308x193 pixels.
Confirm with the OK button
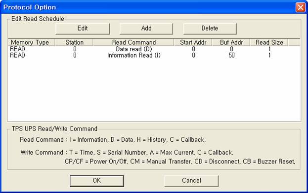97,181
